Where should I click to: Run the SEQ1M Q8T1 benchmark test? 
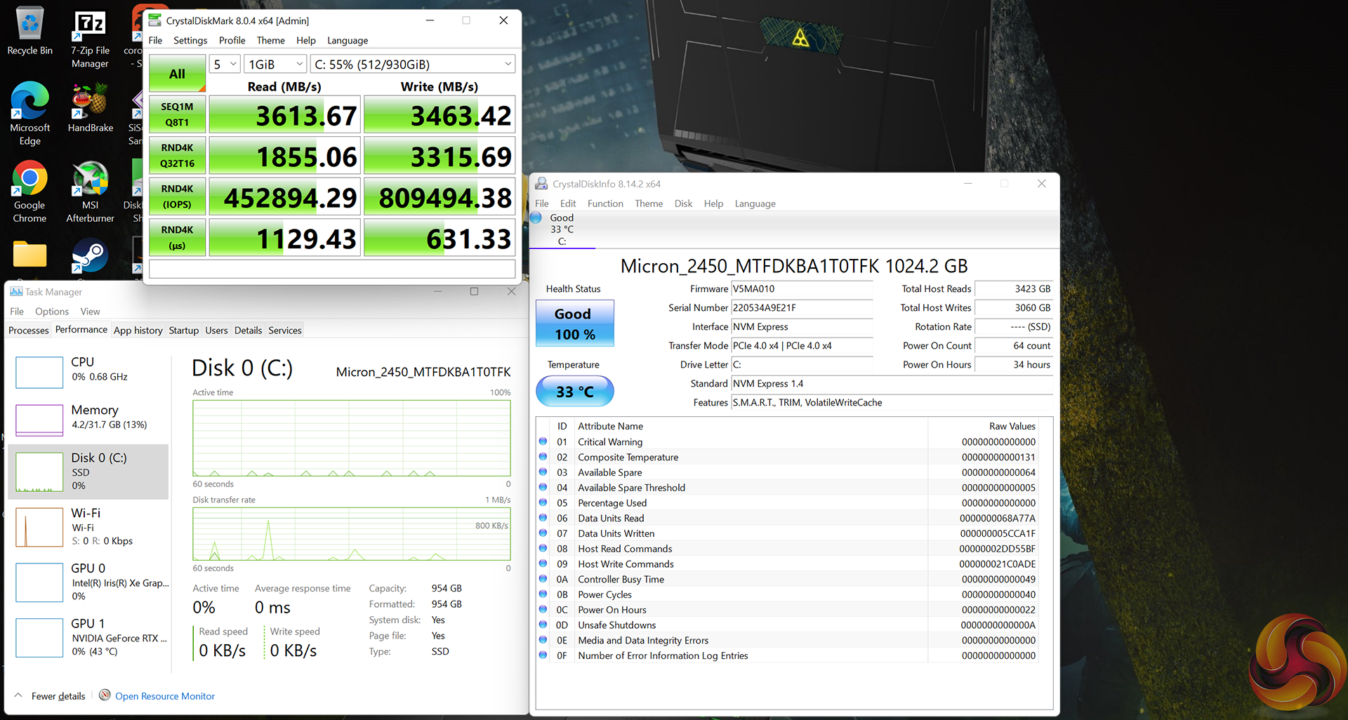click(177, 114)
